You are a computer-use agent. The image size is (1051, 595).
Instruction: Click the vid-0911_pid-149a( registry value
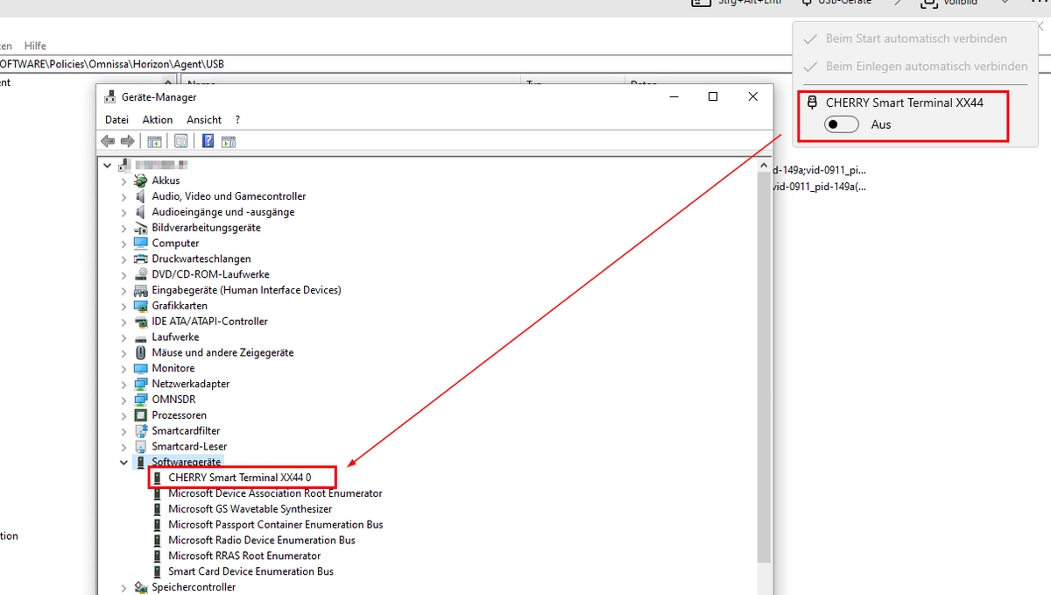click(820, 187)
